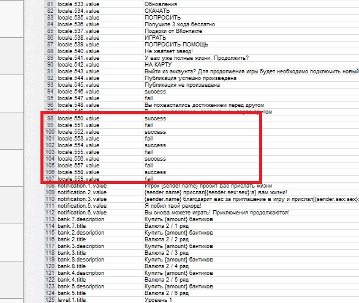Click the 'success' cell in row 100

coord(251,132)
